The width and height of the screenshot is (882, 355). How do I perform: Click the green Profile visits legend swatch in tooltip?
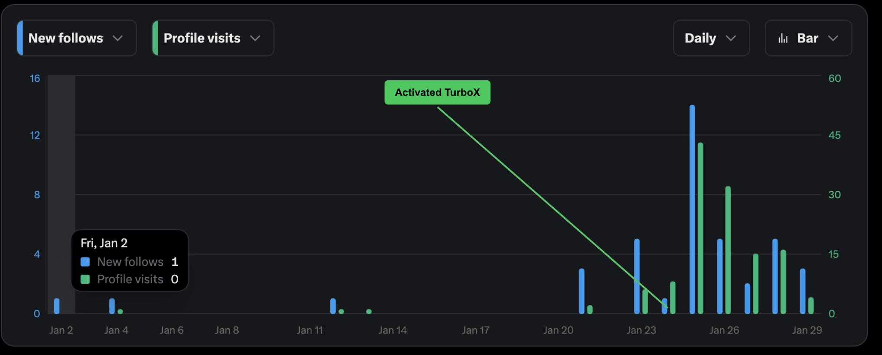click(x=85, y=279)
